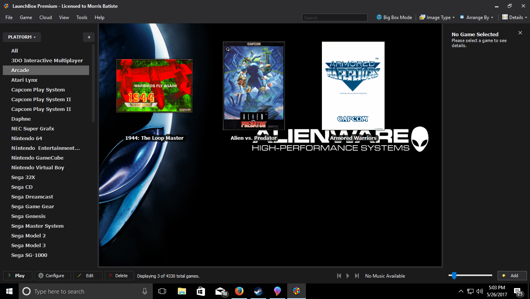
Task: Select the Alien vs. Predator box art
Action: (254, 86)
